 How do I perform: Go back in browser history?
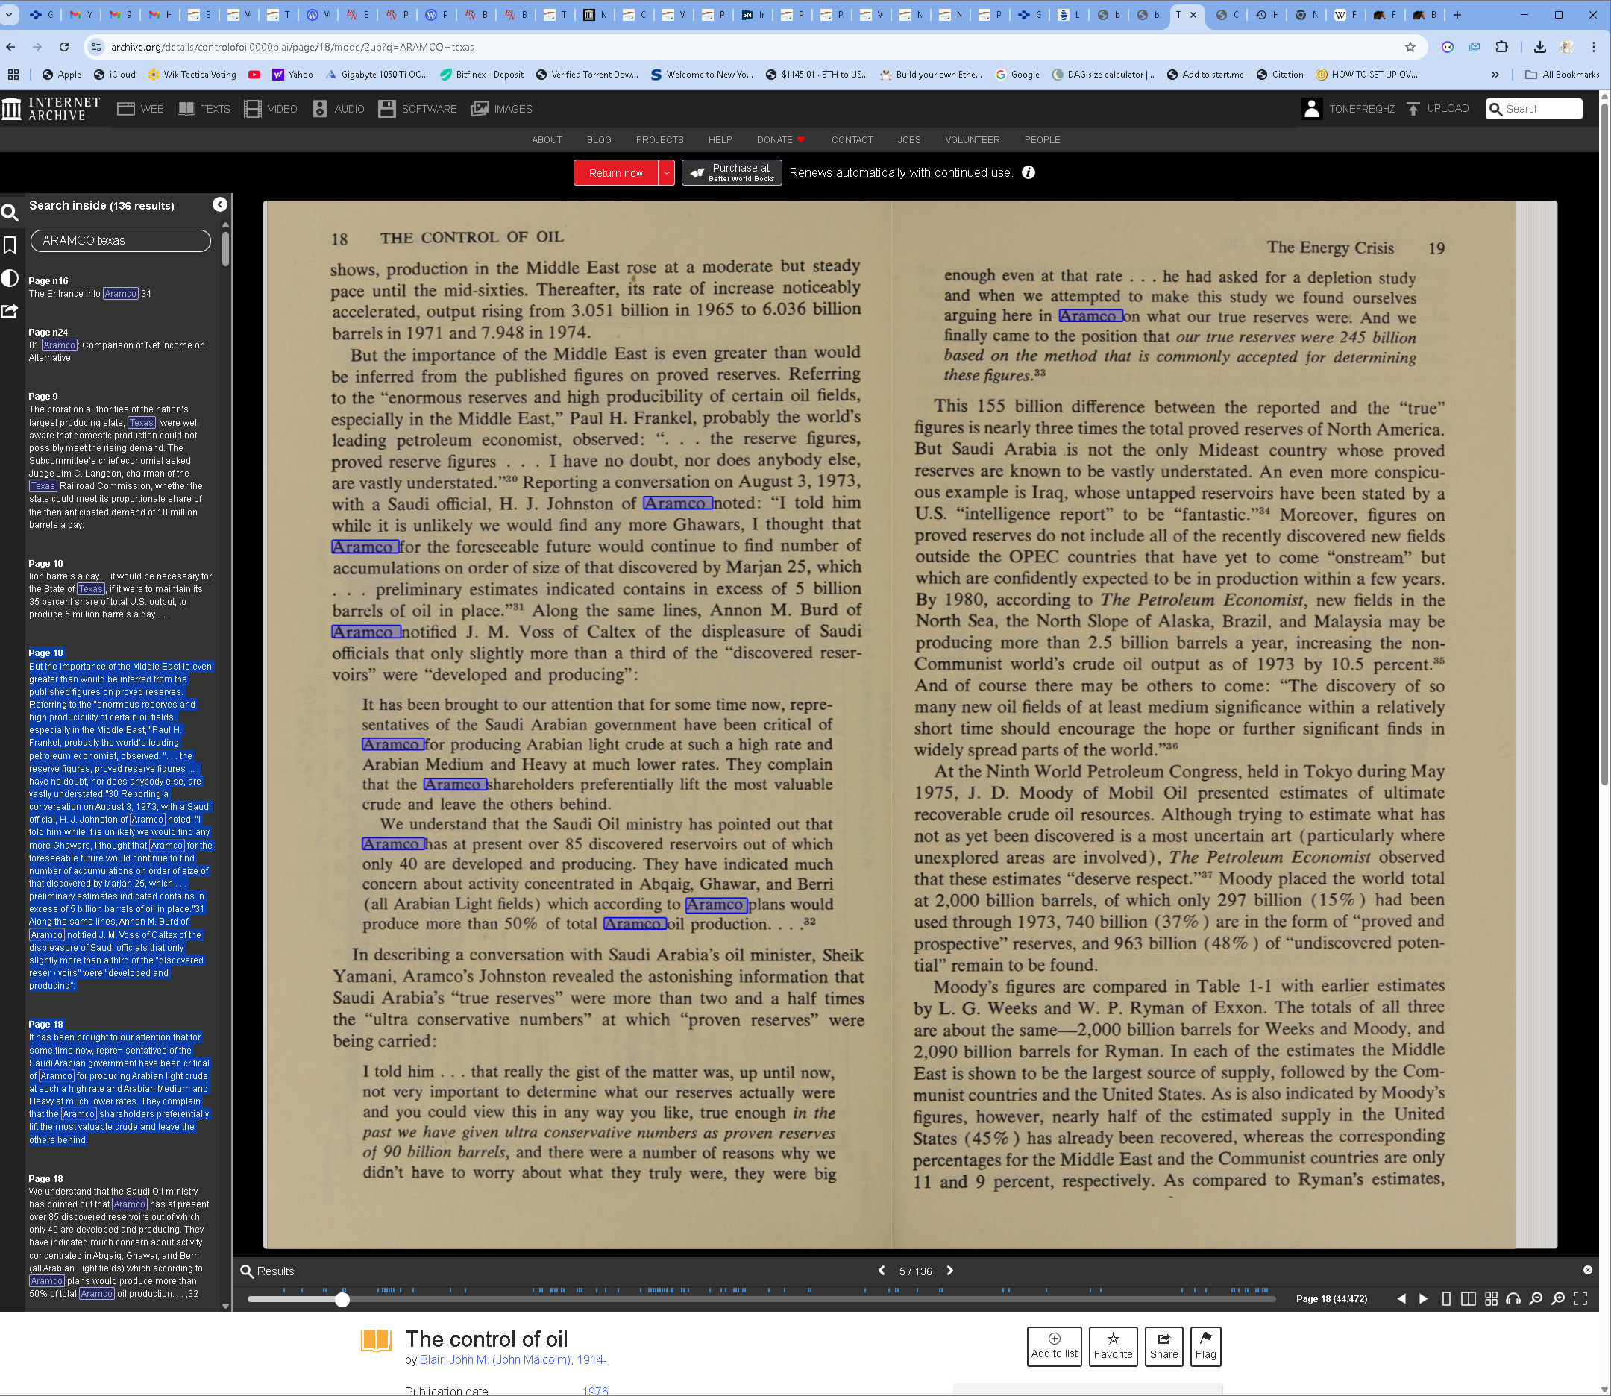[x=11, y=47]
